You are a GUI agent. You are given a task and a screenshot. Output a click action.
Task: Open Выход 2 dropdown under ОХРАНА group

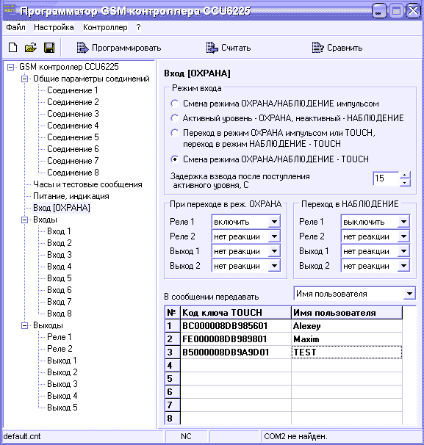coord(274,266)
